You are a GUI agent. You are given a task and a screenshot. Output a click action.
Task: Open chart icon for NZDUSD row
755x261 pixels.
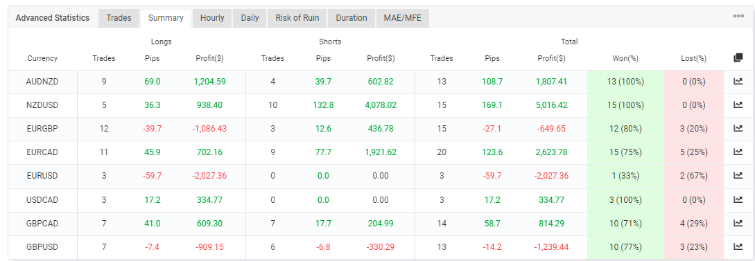click(738, 105)
